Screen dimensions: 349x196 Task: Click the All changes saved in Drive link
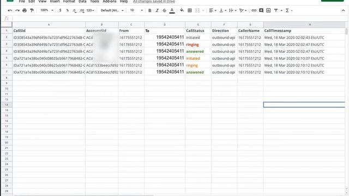point(154,1)
